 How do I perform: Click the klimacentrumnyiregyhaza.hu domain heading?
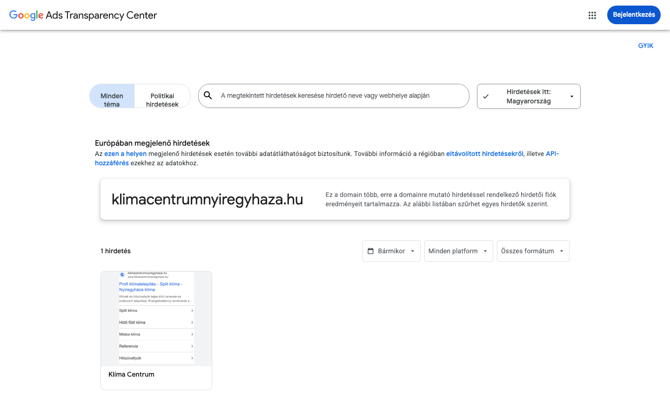pos(208,199)
